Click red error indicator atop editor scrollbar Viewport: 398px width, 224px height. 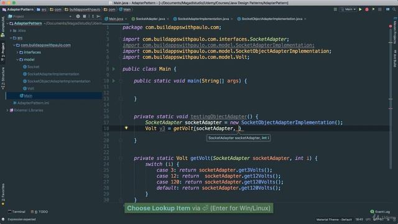click(x=391, y=26)
